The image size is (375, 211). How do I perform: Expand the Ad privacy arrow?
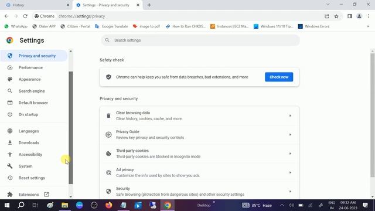[x=290, y=172]
